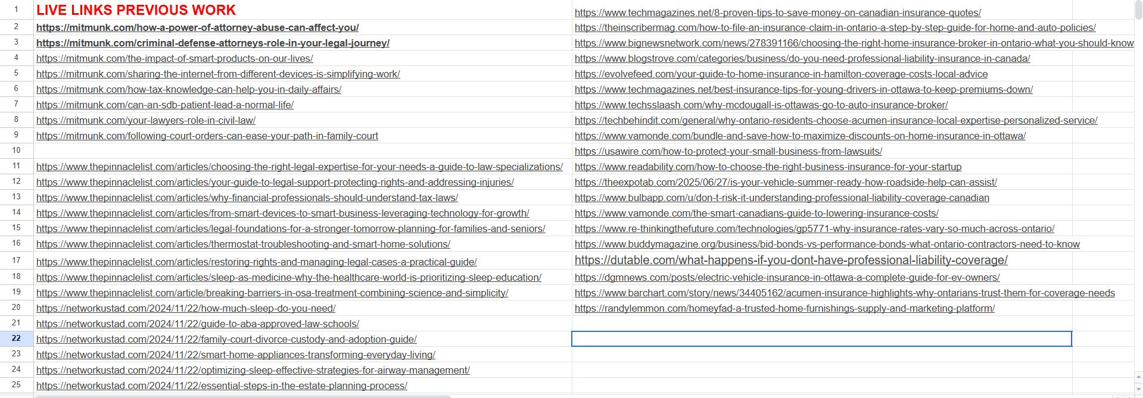Open the mitmunk power-of-attorney-abuse link
The width and height of the screenshot is (1143, 398).
tap(197, 27)
